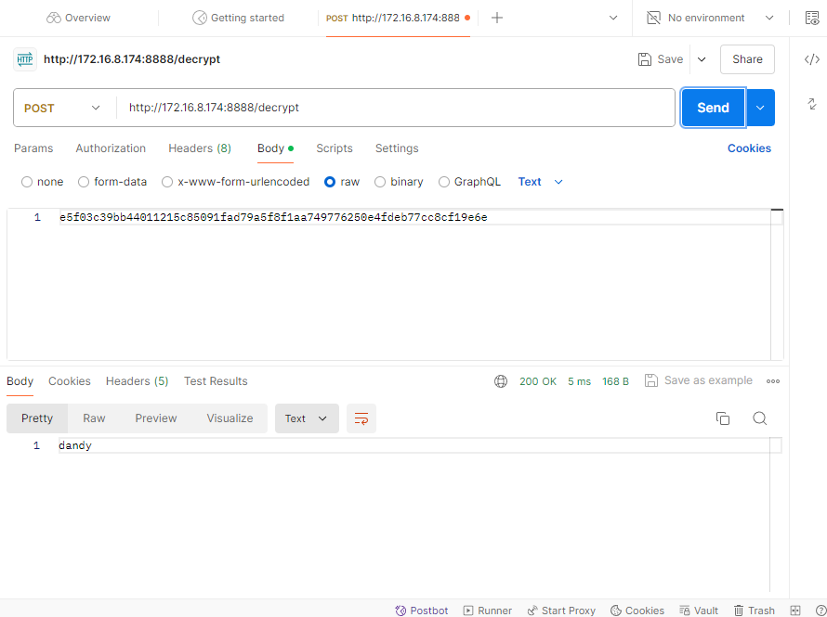Screen dimensions: 827x617
Task: Click into the request body hex string
Action: click(x=273, y=217)
